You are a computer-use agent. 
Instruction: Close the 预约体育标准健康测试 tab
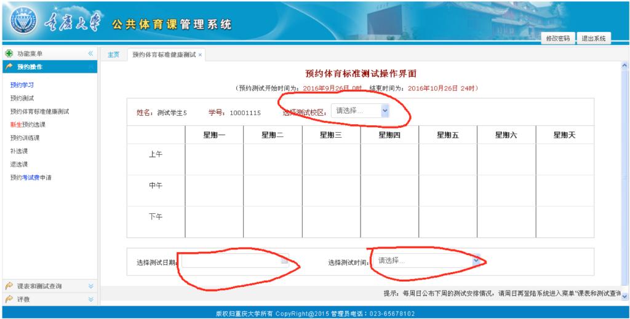pos(200,55)
